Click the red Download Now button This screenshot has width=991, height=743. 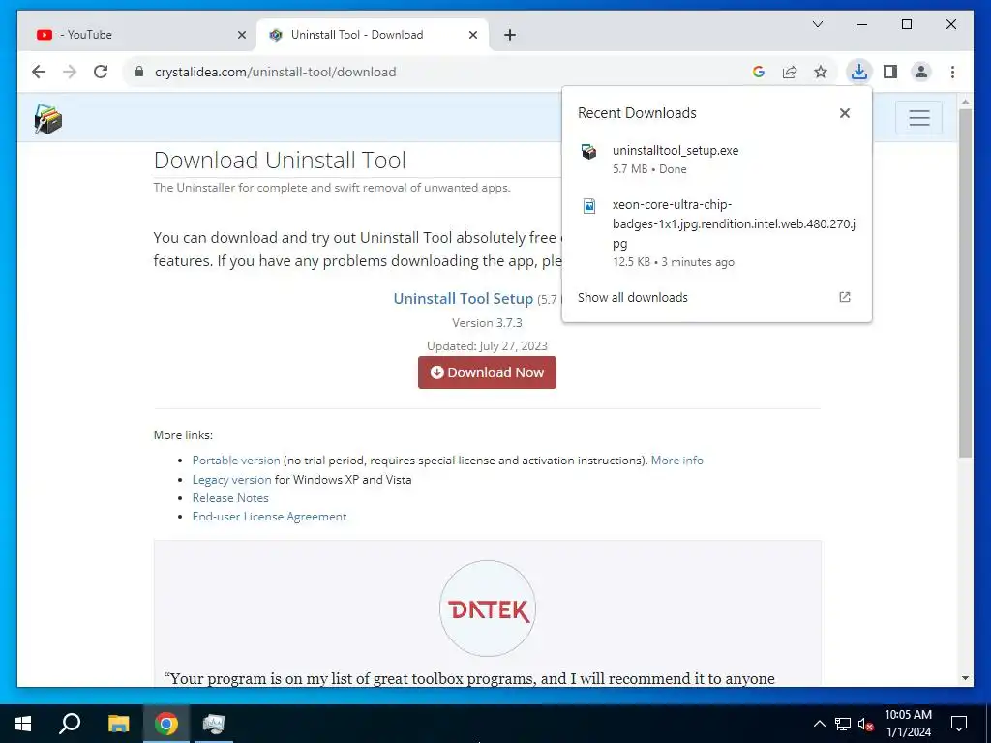[x=487, y=372]
